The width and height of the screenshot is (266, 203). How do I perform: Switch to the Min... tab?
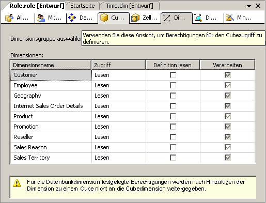(244, 18)
